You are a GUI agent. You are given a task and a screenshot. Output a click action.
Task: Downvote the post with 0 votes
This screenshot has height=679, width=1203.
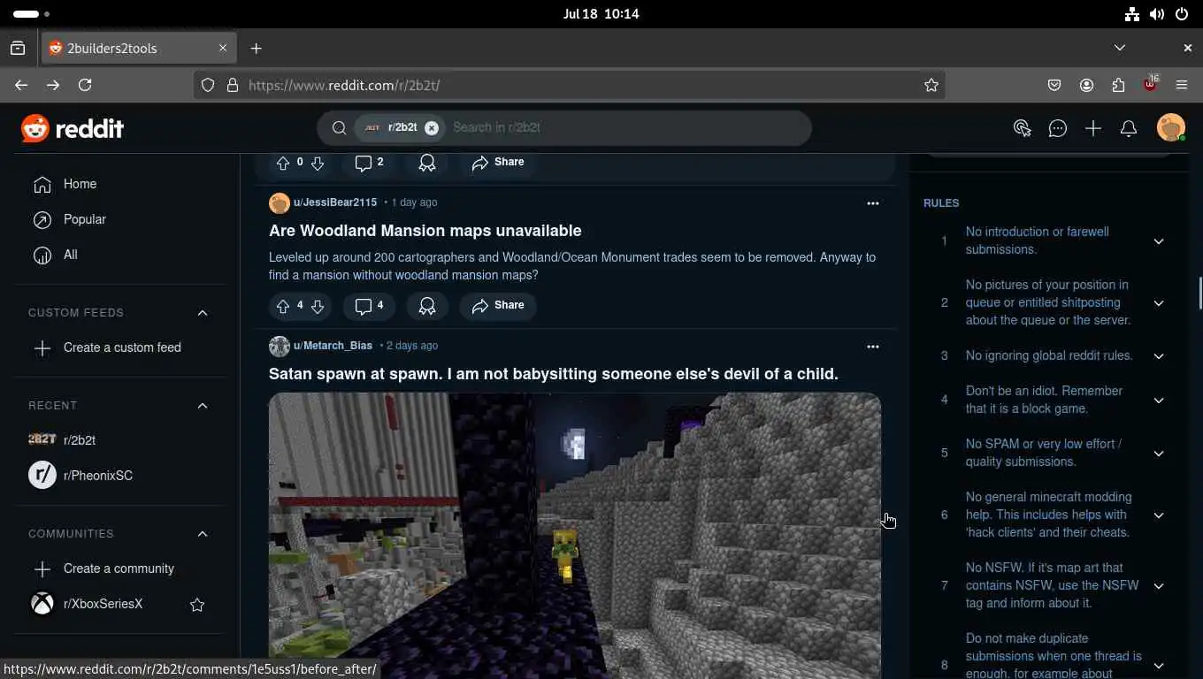(x=318, y=163)
